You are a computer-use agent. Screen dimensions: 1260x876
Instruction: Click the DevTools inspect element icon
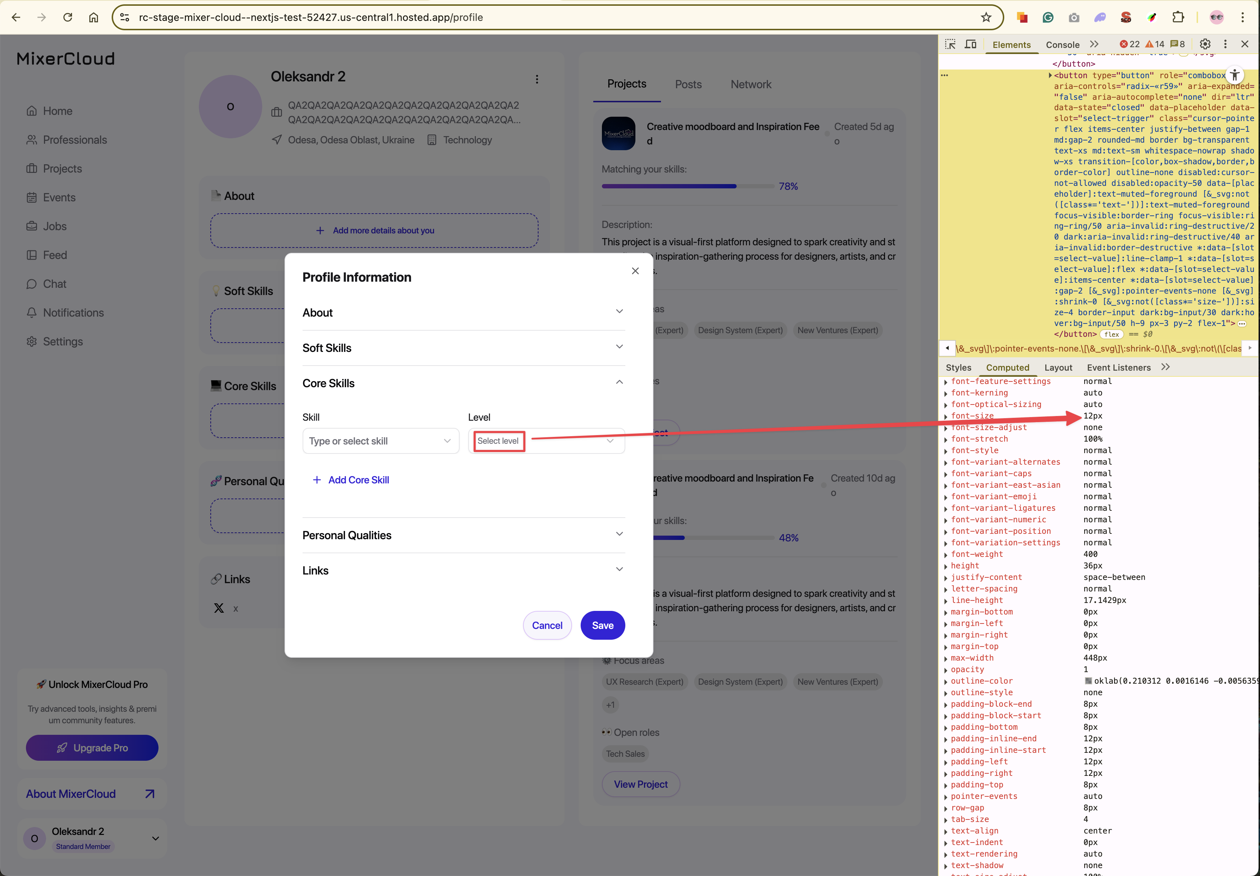tap(950, 44)
